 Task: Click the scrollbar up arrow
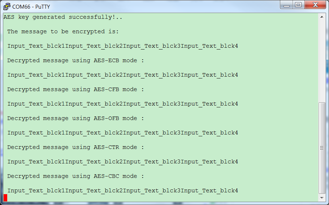322,17
